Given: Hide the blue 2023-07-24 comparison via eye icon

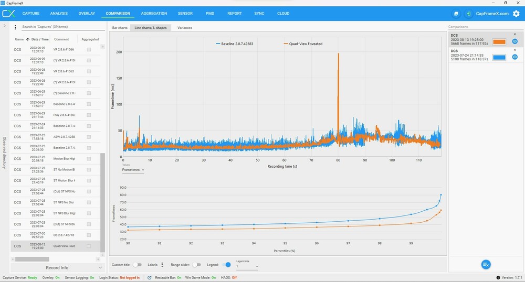Looking at the screenshot, I should pos(515,57).
